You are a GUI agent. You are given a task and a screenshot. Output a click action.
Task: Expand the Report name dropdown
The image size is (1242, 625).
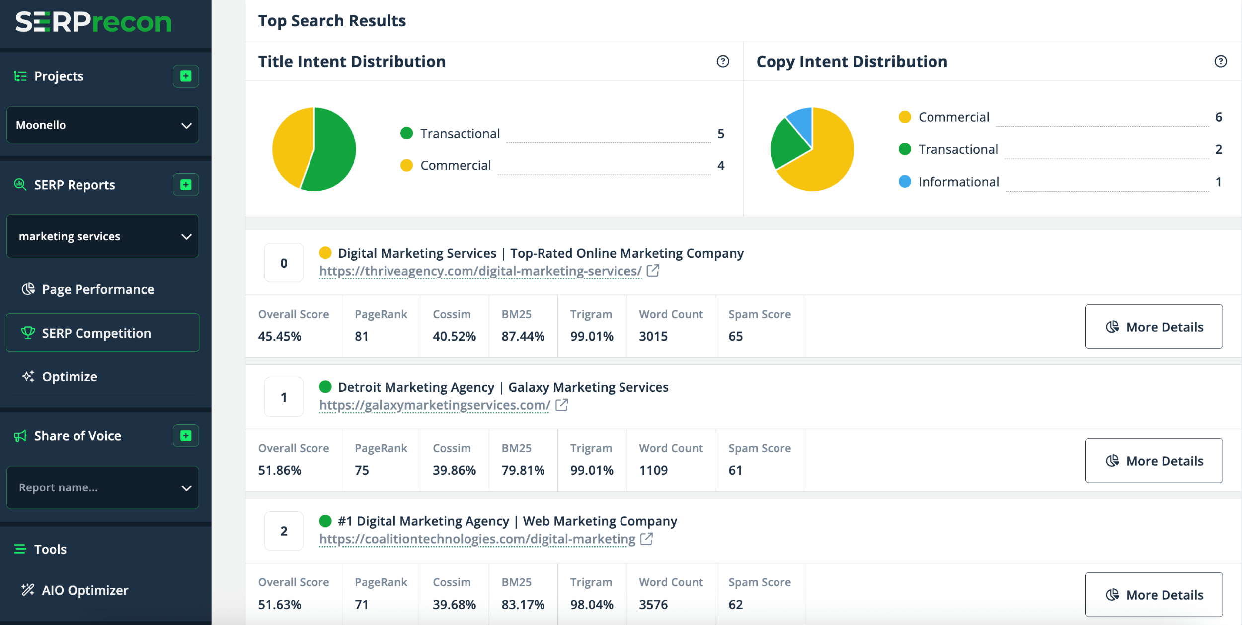coord(102,487)
